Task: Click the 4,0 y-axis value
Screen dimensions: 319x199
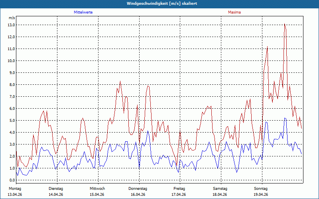Action: [12, 133]
